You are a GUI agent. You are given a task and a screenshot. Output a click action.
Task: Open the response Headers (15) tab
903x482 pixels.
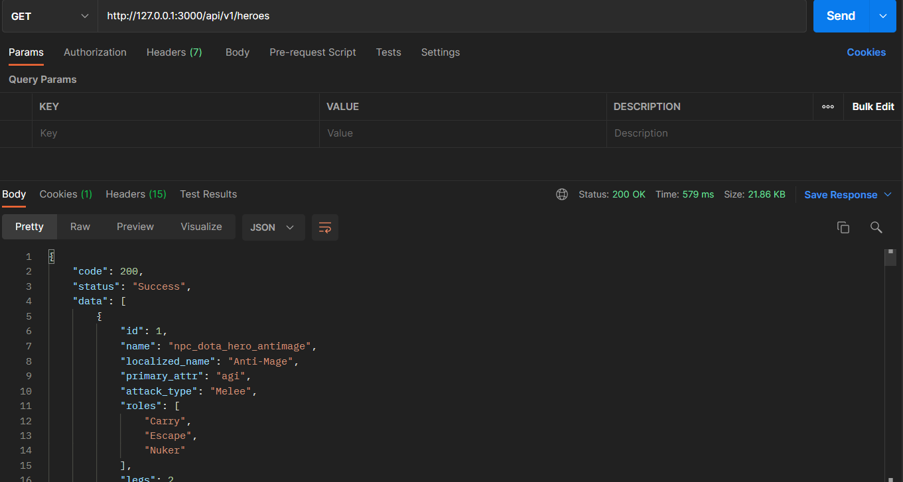click(x=136, y=194)
